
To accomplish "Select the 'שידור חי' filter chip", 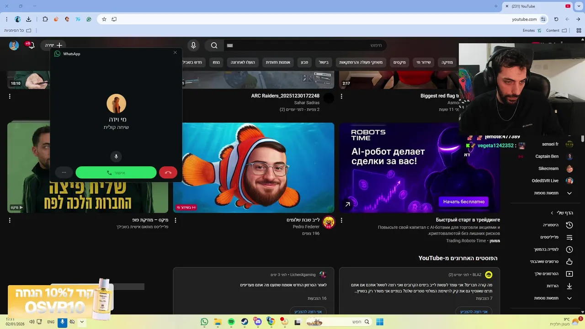I will 424,62.
